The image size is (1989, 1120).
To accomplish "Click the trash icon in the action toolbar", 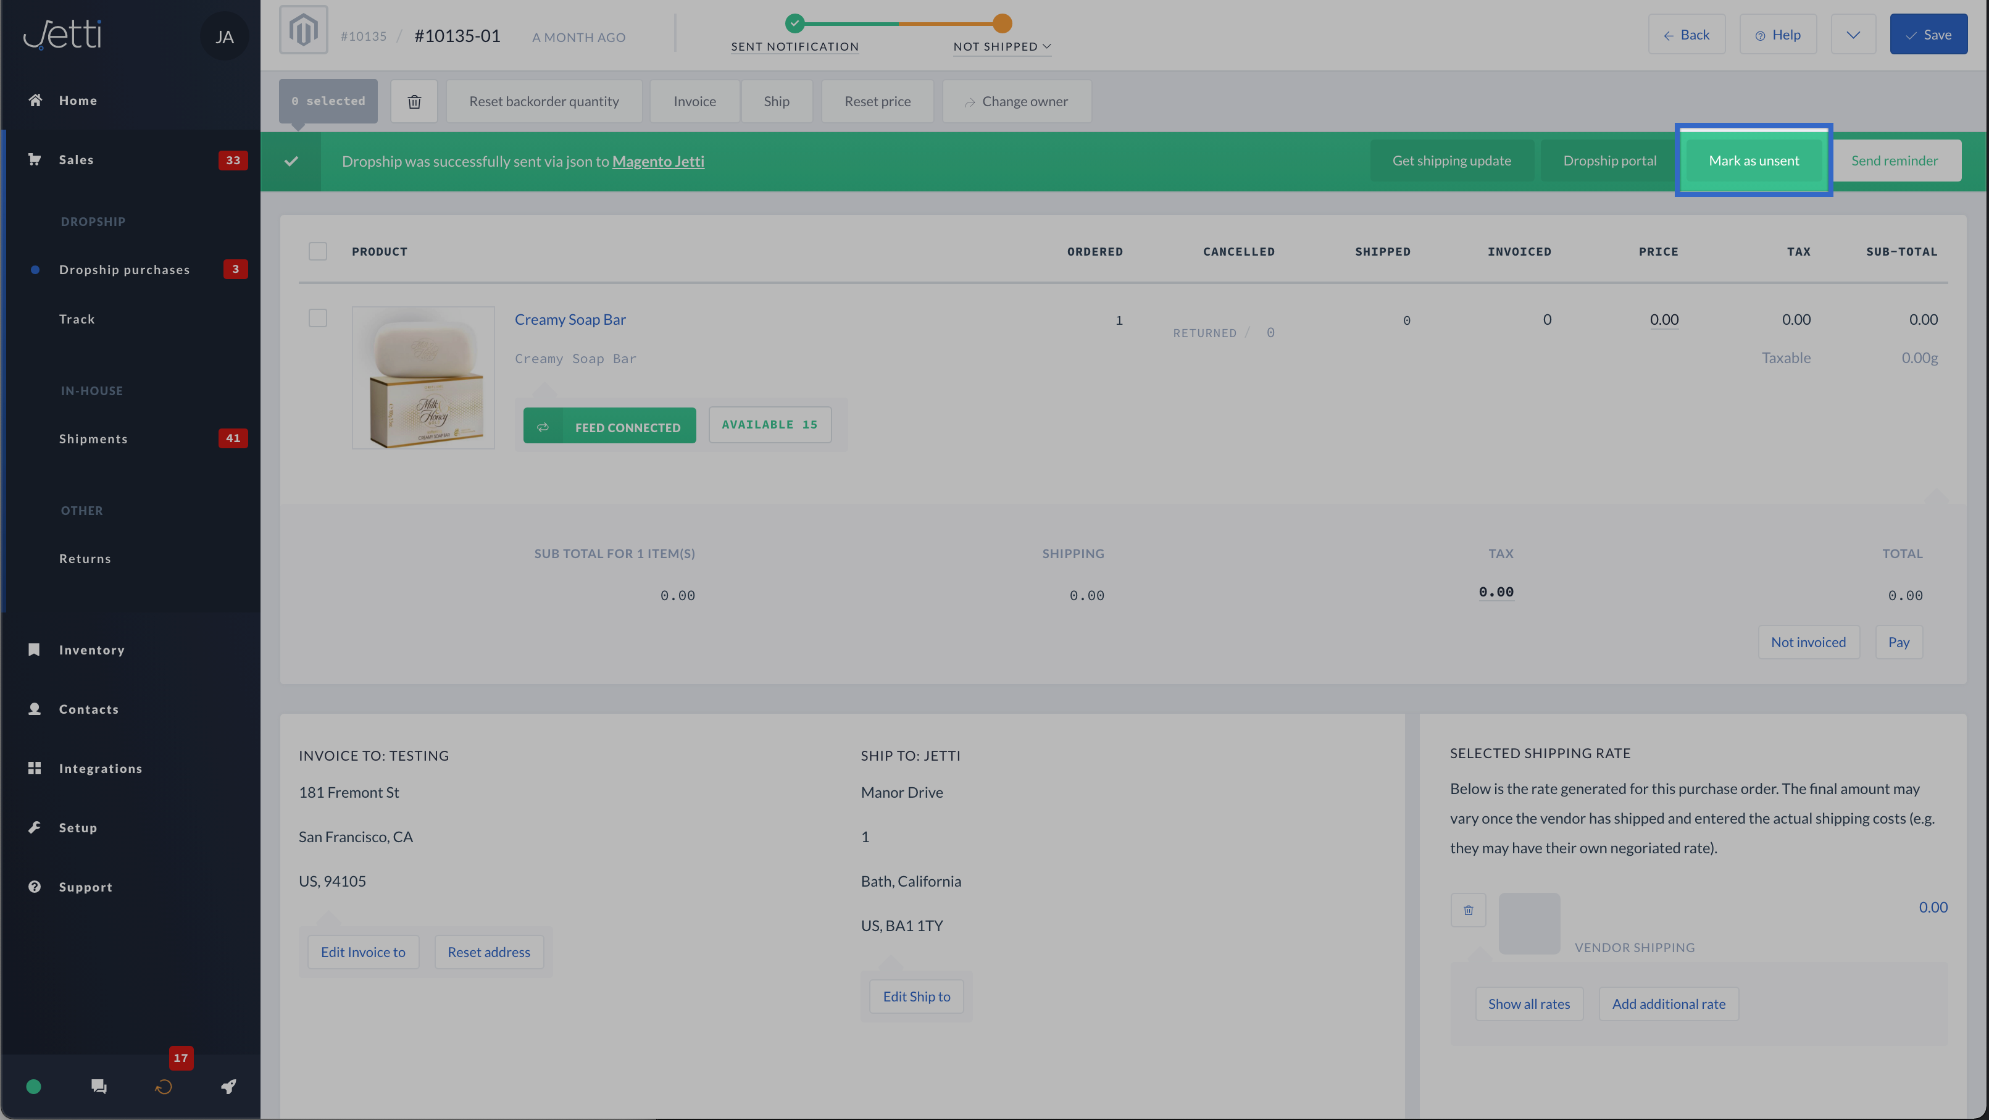I will click(414, 101).
